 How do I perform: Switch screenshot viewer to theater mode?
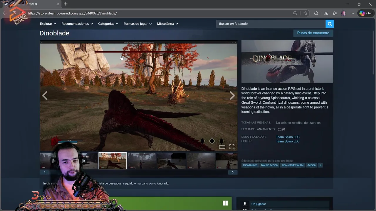(x=222, y=147)
